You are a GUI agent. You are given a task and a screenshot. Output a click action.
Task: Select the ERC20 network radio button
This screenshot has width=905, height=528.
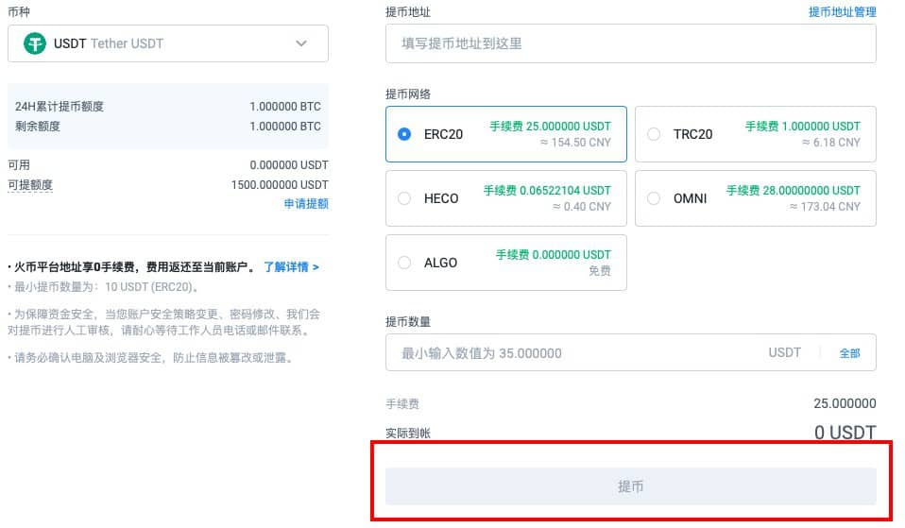click(x=404, y=134)
